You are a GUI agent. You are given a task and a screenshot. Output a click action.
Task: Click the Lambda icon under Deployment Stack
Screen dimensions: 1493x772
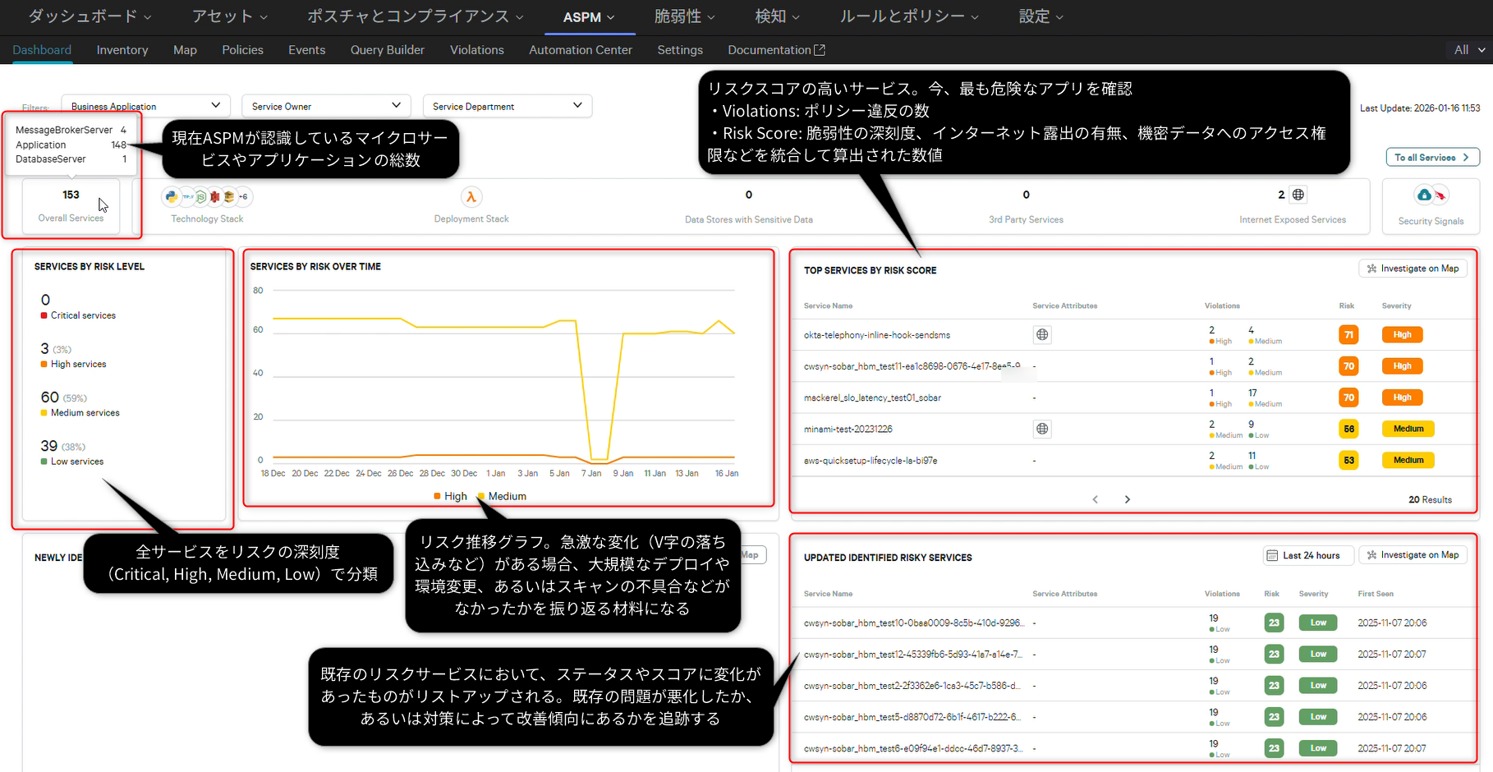471,197
